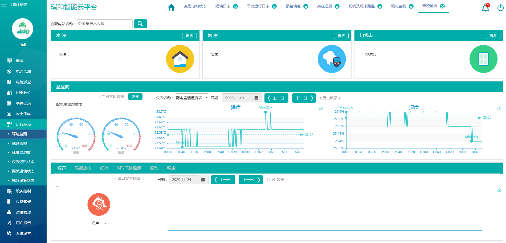This screenshot has width=506, height=243.
Task: Open the 仪表名称 meter dropdown
Action: (192, 98)
